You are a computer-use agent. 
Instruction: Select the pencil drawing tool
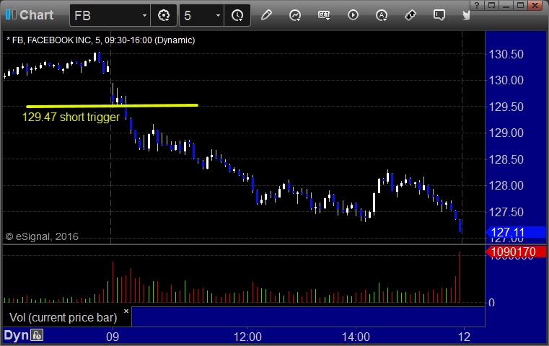click(x=266, y=15)
